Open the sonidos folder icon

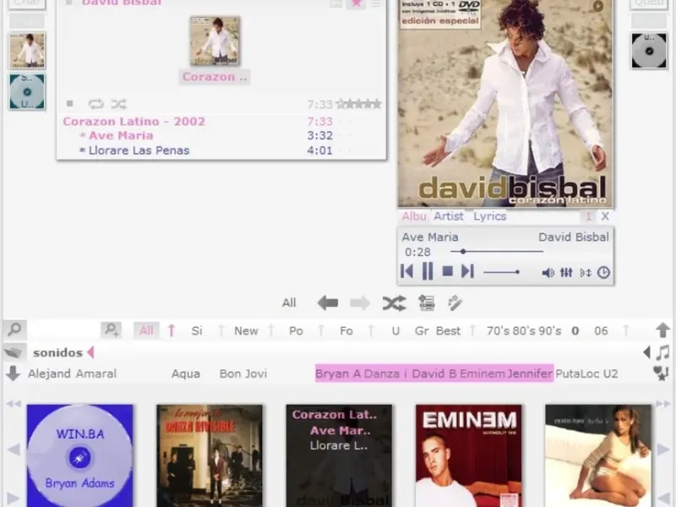click(14, 352)
